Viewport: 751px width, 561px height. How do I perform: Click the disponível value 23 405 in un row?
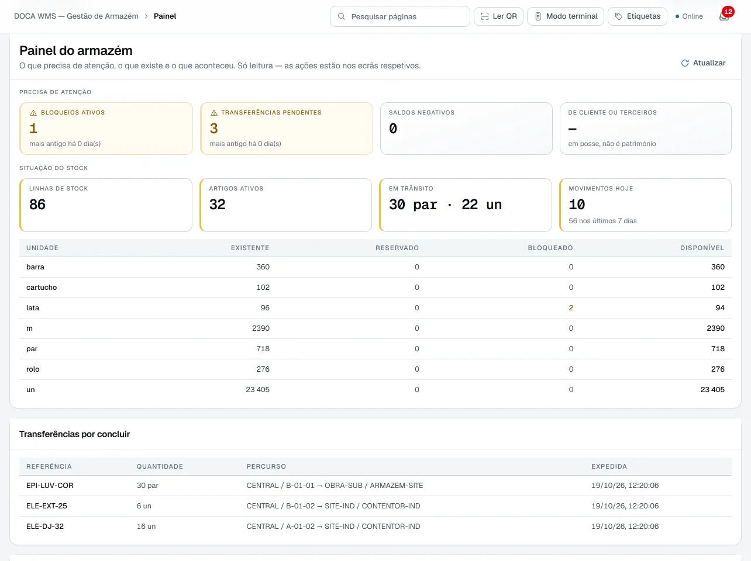(712, 390)
